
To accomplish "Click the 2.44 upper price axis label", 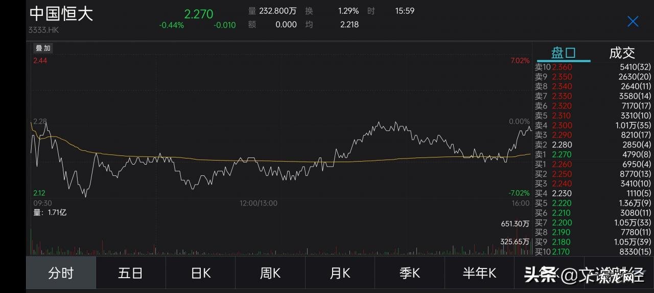I will tap(40, 61).
